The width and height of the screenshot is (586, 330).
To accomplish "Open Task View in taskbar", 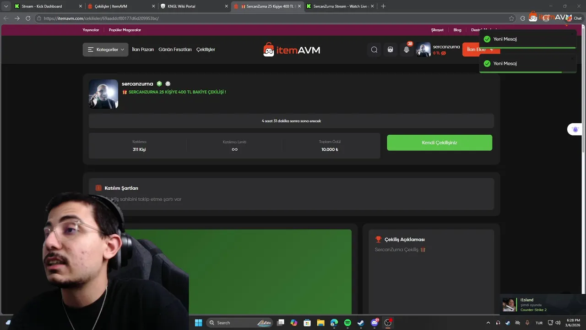I will pyautogui.click(x=281, y=323).
